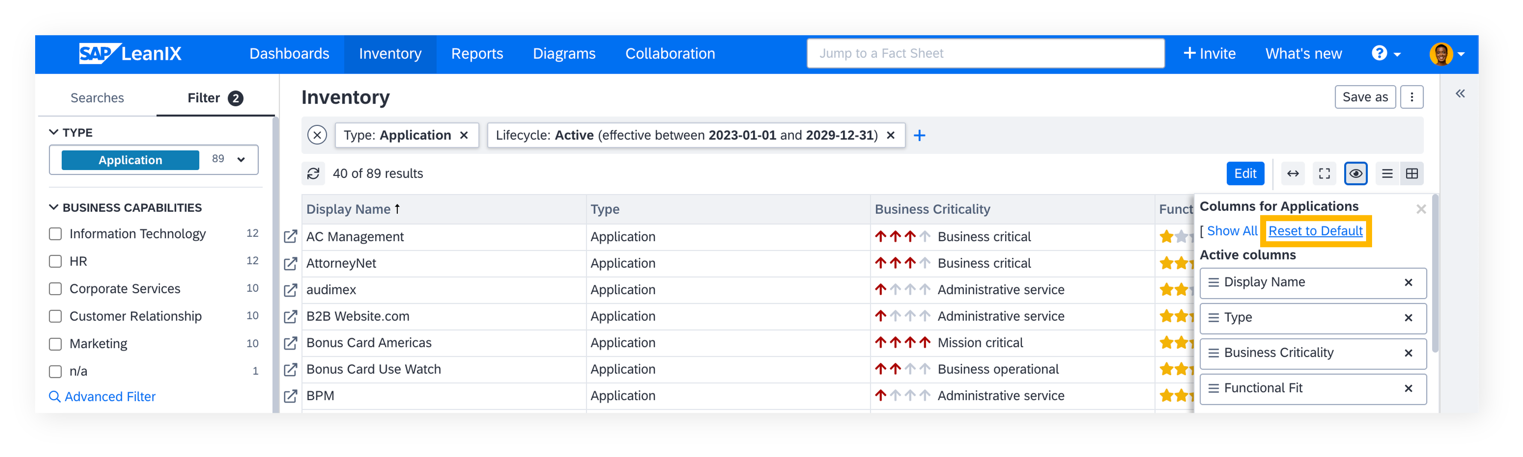Screen dimensions: 1523x457
Task: Open B2B Website.com fact sheet link icon
Action: pyautogui.click(x=290, y=317)
